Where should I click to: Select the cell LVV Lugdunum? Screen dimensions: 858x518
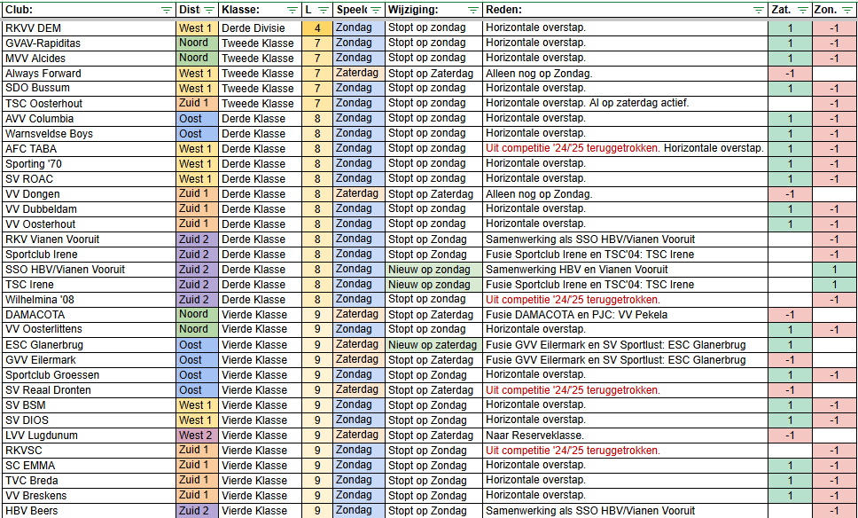point(90,436)
